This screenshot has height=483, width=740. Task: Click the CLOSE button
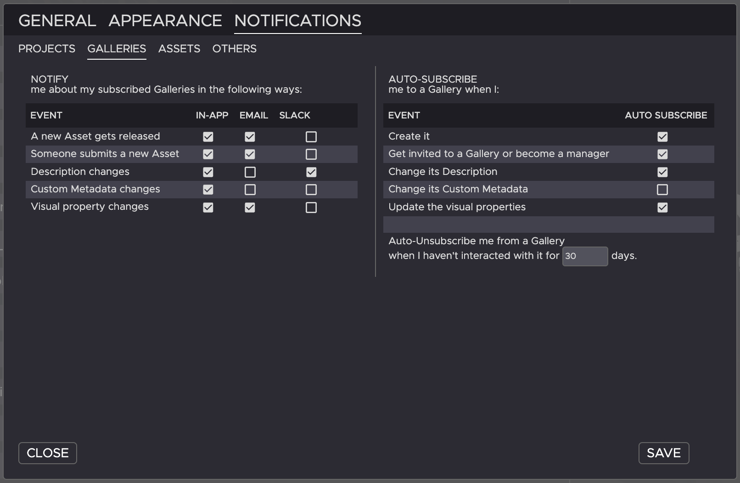point(48,453)
